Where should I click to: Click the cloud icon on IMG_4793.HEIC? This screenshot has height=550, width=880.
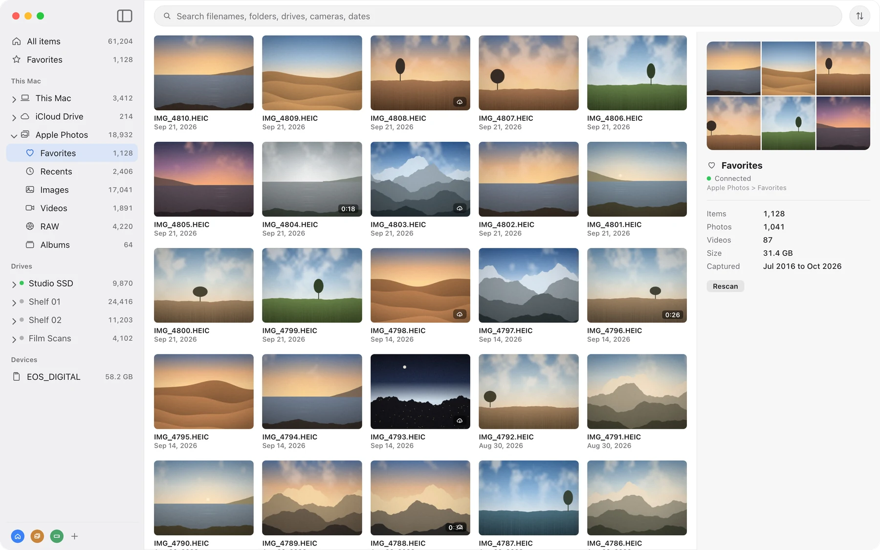tap(460, 421)
